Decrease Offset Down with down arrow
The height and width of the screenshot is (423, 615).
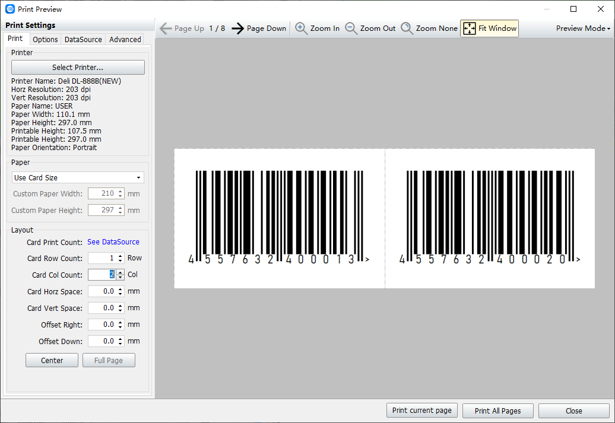[x=121, y=344]
